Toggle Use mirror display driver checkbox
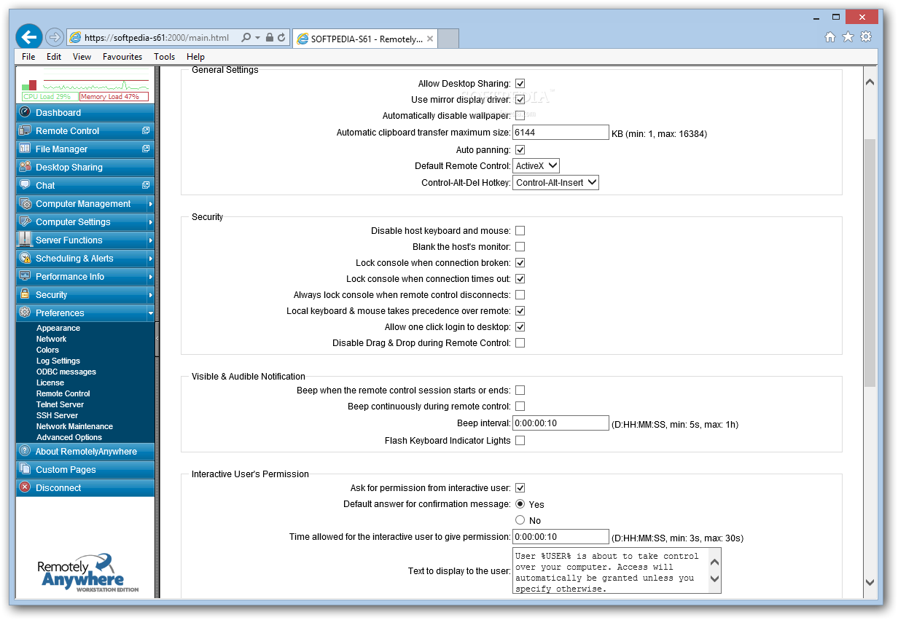Viewport: 898px width, 620px height. coord(520,100)
